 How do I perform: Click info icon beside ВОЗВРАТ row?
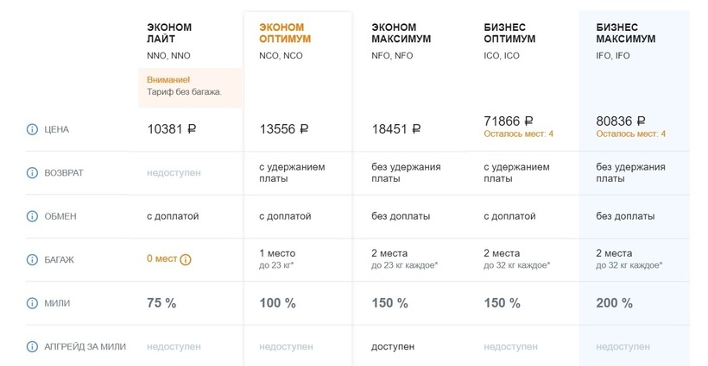click(x=33, y=173)
